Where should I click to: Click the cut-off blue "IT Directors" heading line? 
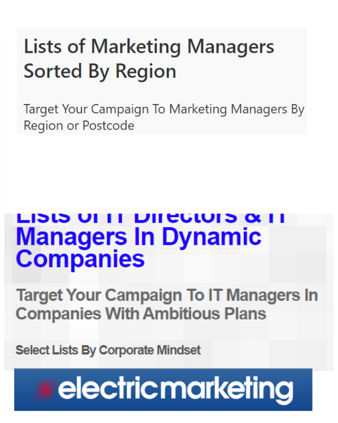151,218
